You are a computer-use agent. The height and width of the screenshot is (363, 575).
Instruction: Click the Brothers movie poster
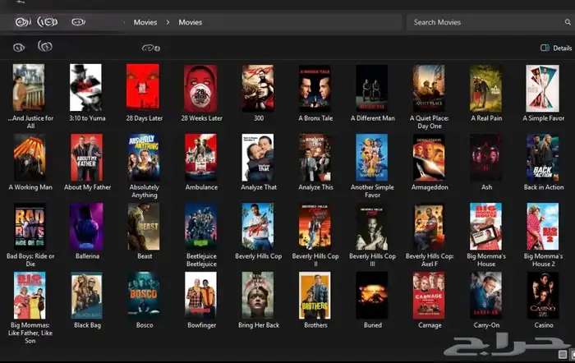point(315,296)
